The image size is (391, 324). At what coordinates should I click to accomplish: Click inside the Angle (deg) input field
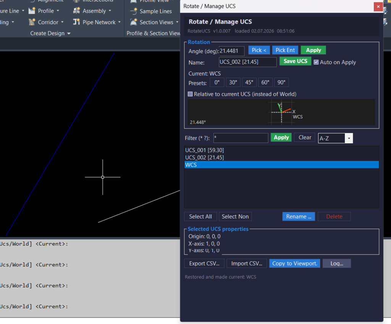point(231,51)
